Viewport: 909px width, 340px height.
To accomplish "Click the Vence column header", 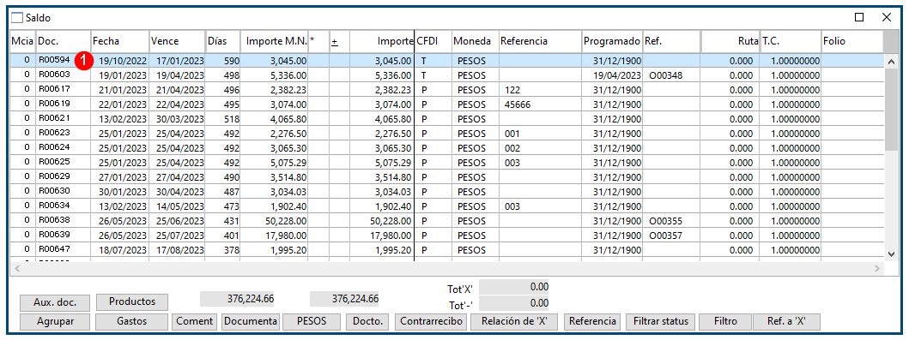I will click(178, 41).
